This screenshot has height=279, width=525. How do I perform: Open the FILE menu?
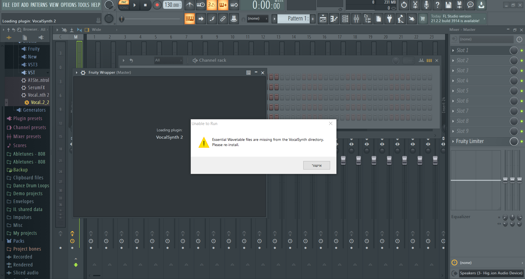(x=6, y=5)
